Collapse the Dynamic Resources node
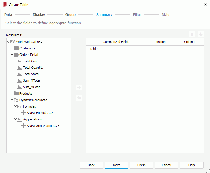210x173 pixels. pyautogui.click(x=12, y=100)
